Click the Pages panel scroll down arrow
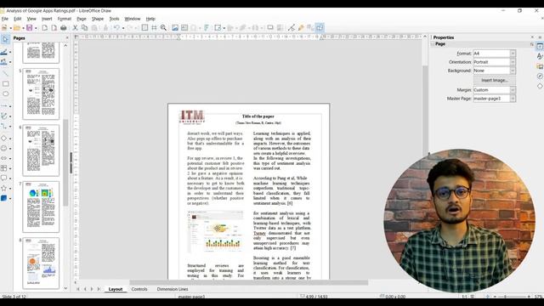 point(65,288)
